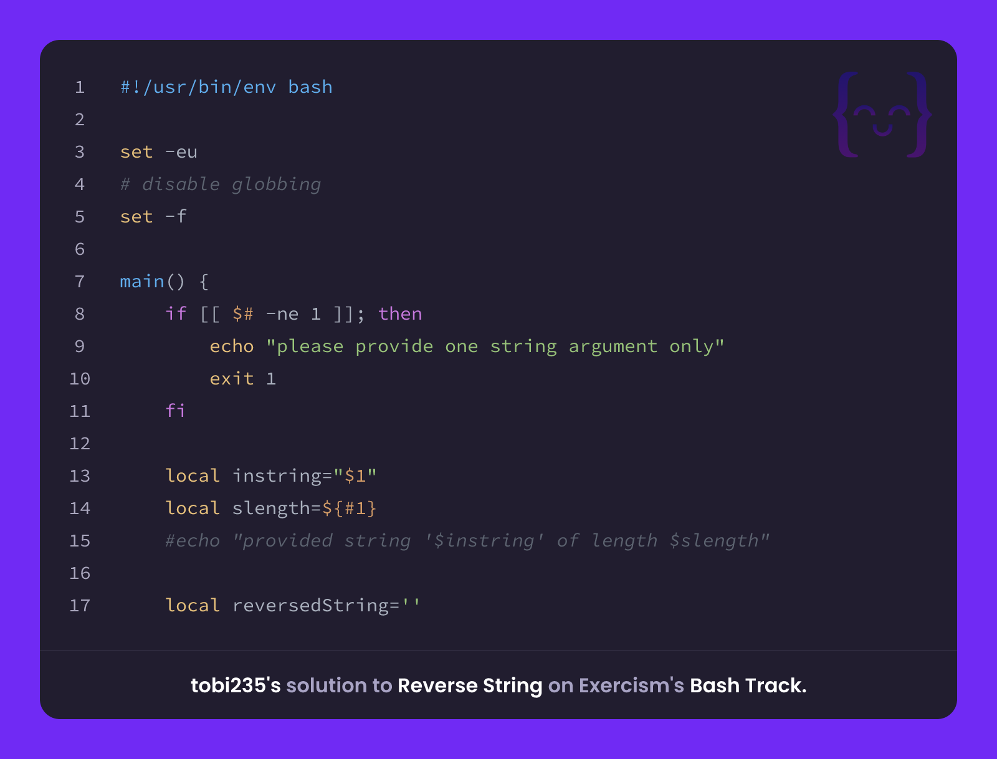The image size is (997, 759).
Task: Click 'tobi235's' in the caption
Action: [236, 685]
